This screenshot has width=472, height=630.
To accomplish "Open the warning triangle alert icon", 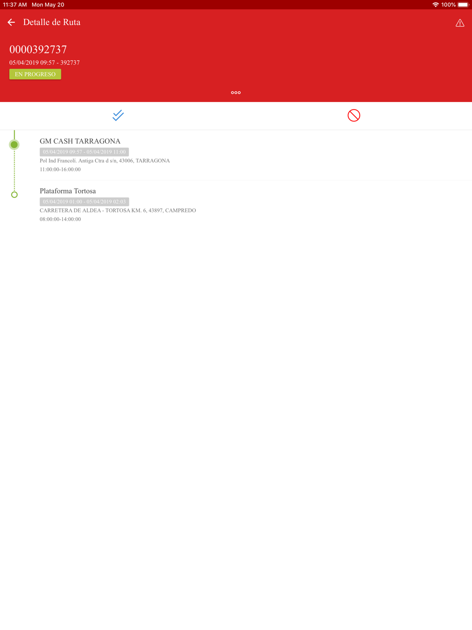I will (x=460, y=23).
